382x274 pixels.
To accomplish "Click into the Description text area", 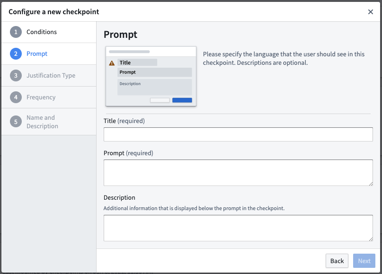I will click(x=238, y=228).
